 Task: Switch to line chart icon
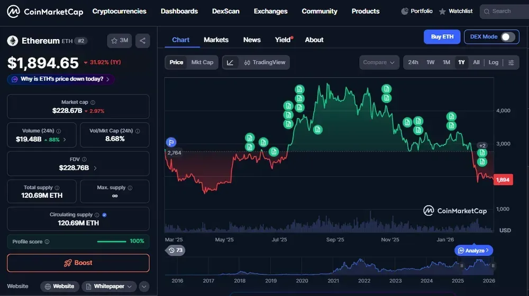[230, 63]
